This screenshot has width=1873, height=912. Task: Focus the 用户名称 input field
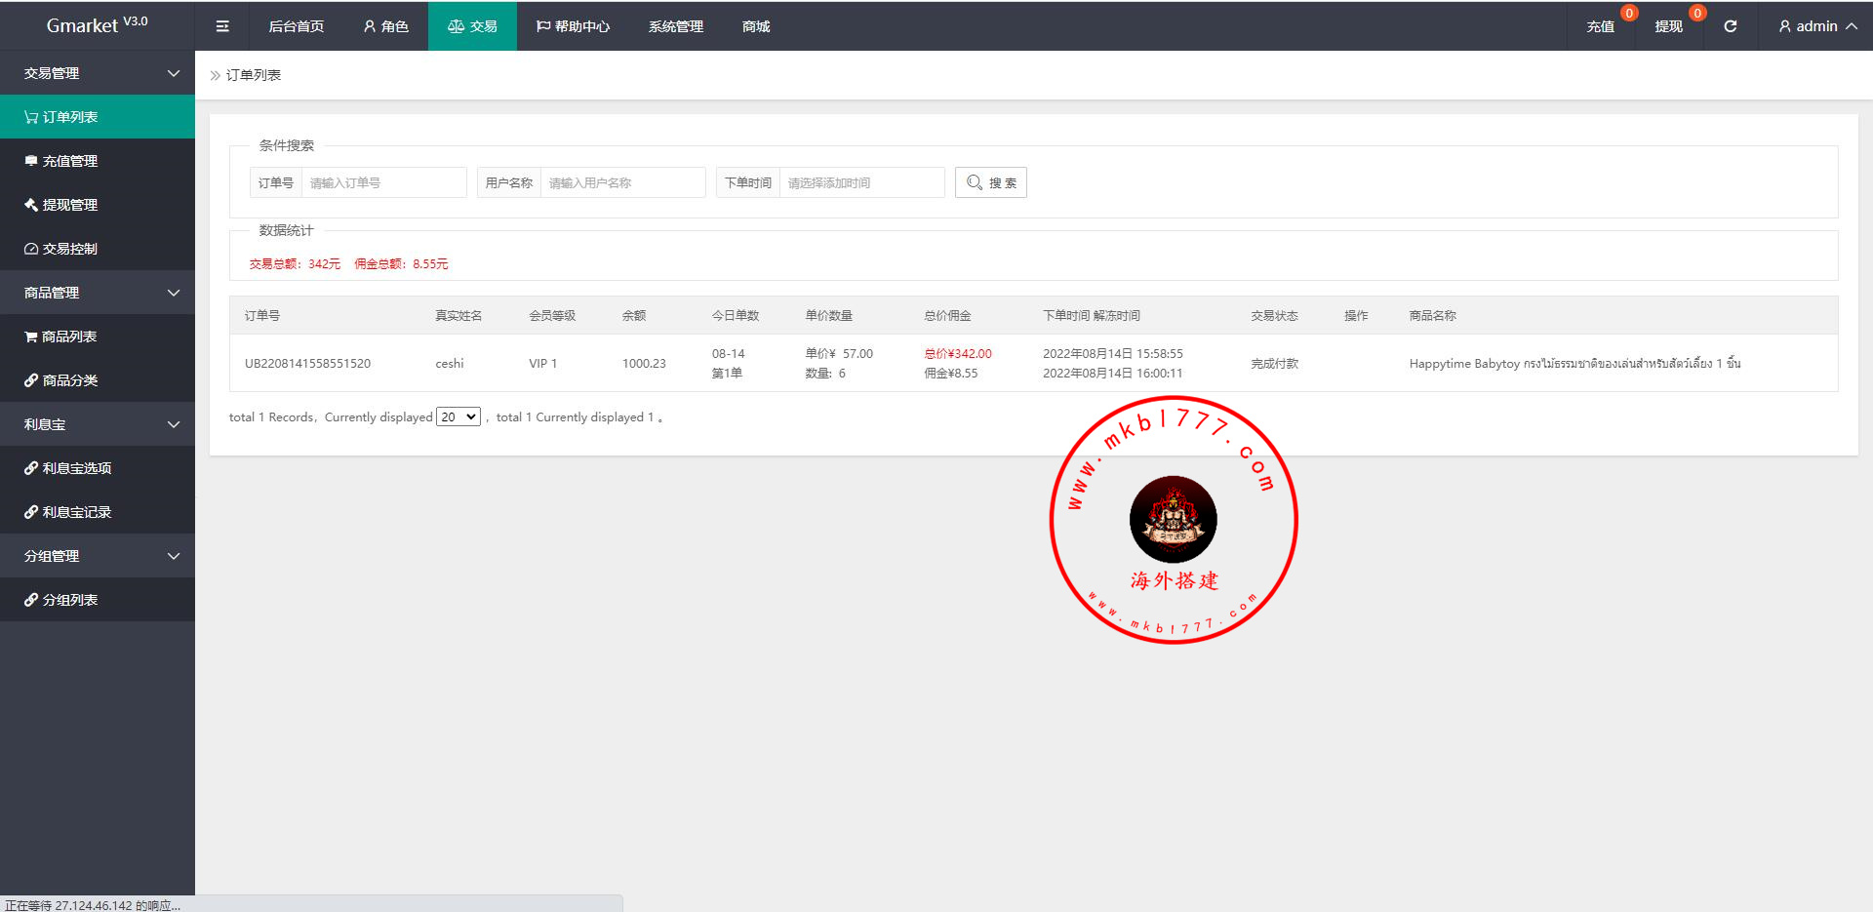point(622,182)
